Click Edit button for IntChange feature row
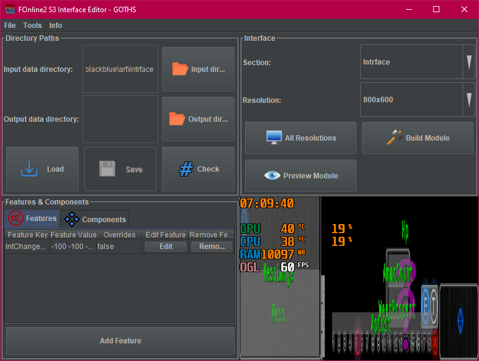Viewport: 479px width, 361px height. (166, 247)
